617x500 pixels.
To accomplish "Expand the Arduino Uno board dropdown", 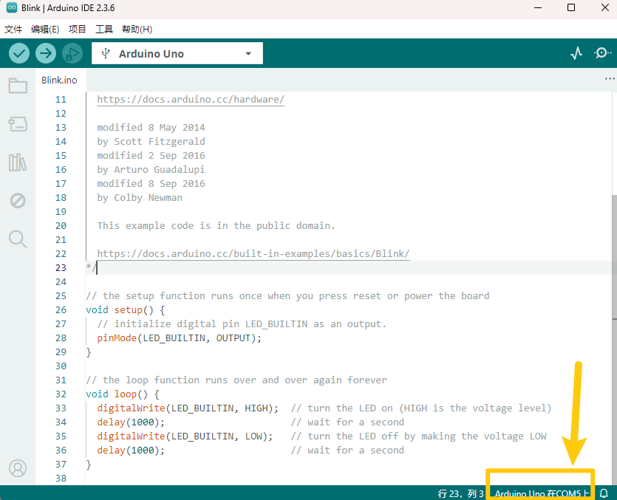I will click(248, 53).
